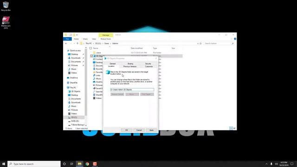The height and width of the screenshot is (167, 297).
Task: Switch to the Security tab in Properties
Action: [x=148, y=64]
